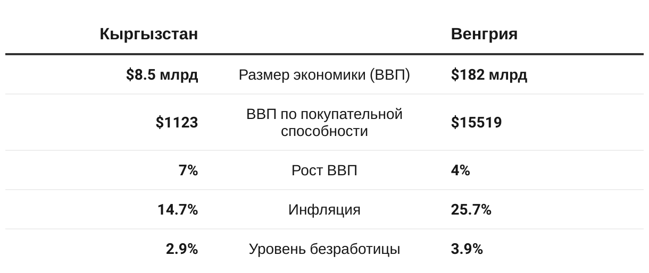Click the Венгрия column header

(x=484, y=34)
